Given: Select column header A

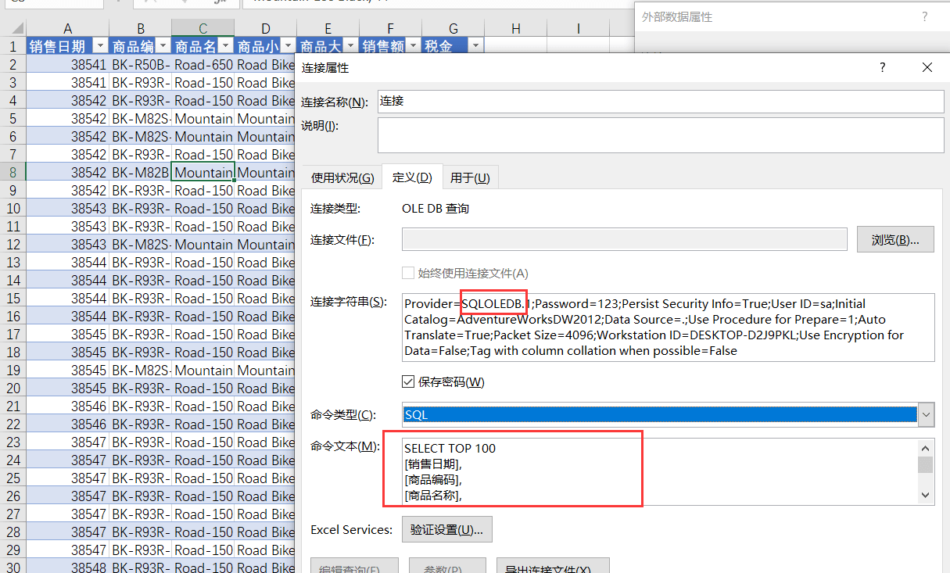Looking at the screenshot, I should pos(67,28).
